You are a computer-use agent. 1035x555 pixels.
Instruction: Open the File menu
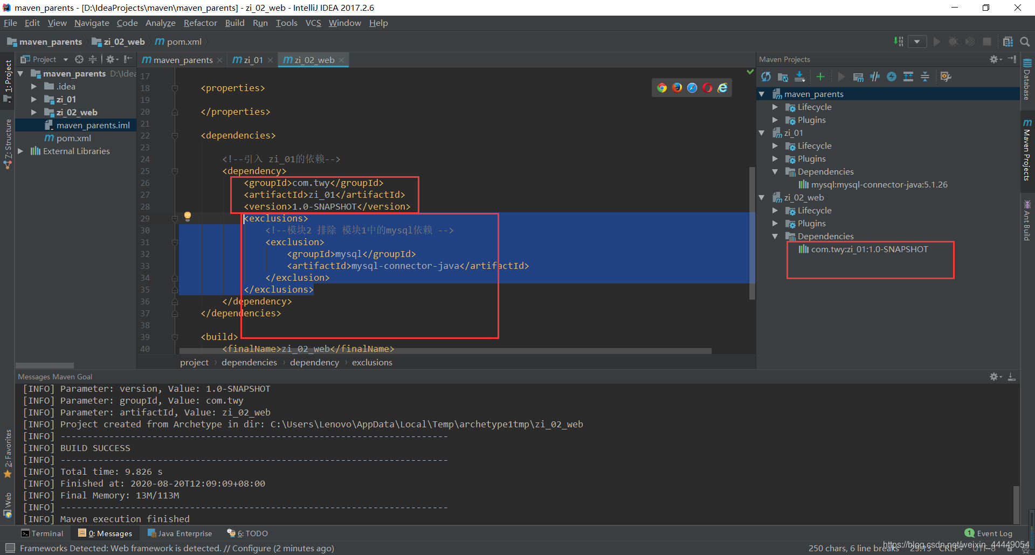10,23
